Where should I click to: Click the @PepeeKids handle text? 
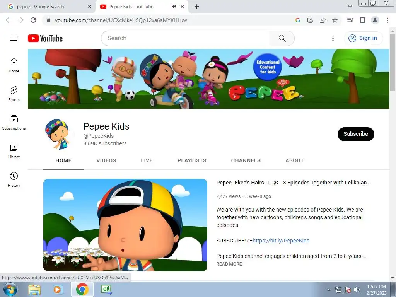click(x=99, y=136)
